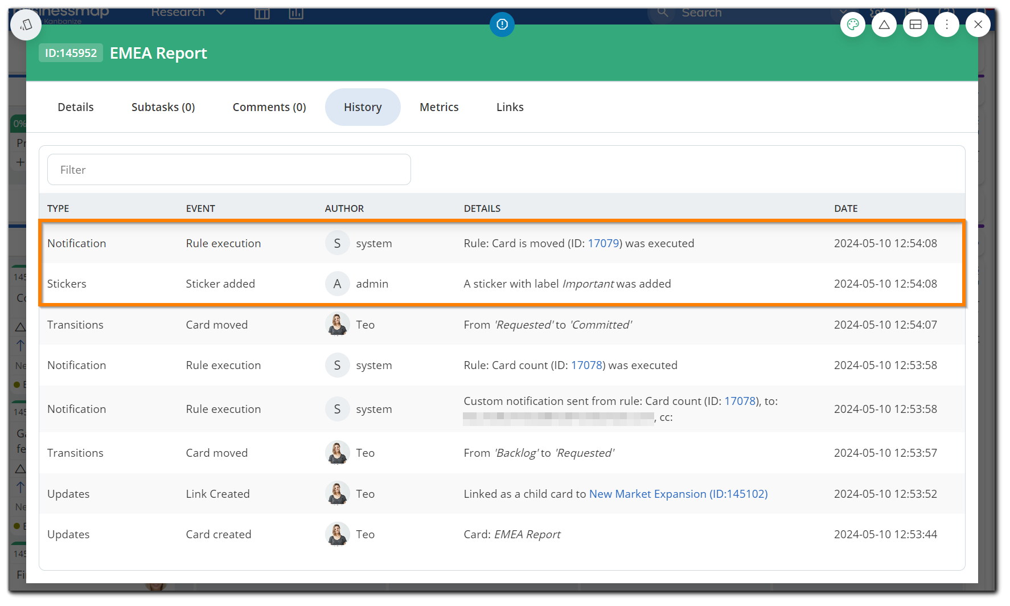Click Teo's avatar in the Card created row
The height and width of the screenshot is (606, 1010).
coord(337,534)
